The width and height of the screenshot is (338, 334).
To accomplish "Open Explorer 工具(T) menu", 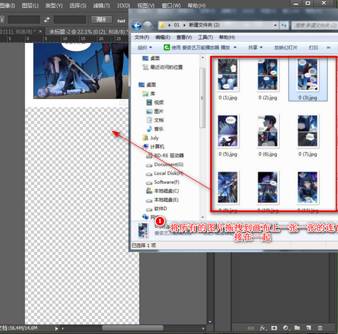I will pos(205,37).
